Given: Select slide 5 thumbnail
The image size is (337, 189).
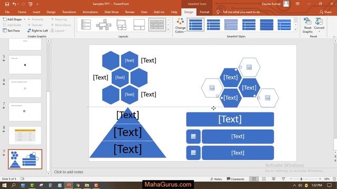Looking at the screenshot, I should [x=25, y=65].
